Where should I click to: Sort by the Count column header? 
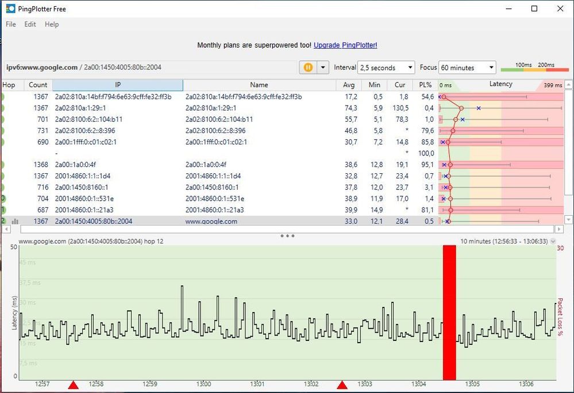pyautogui.click(x=38, y=85)
